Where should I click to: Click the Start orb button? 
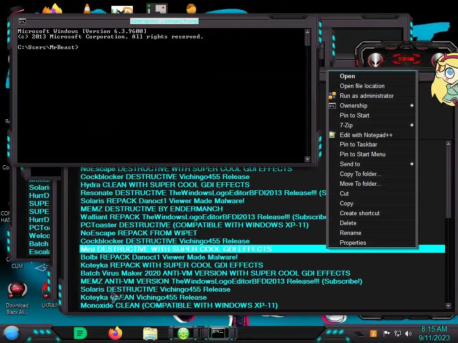click(12, 334)
